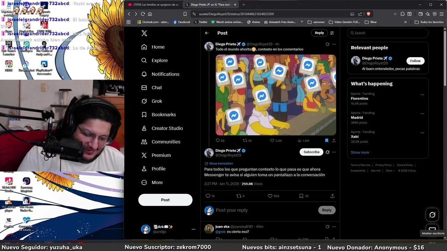Click Show translation link
The height and width of the screenshot is (251, 447).
(x=221, y=163)
